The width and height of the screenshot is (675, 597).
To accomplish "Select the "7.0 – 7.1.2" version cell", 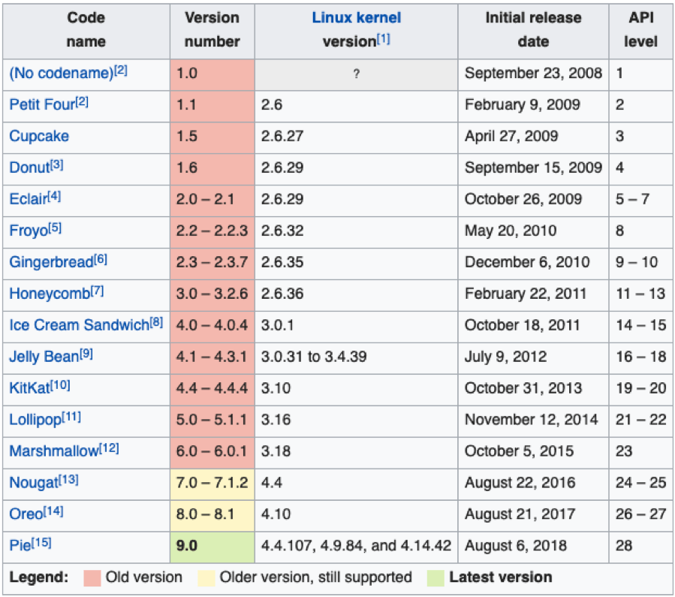I will pyautogui.click(x=212, y=484).
